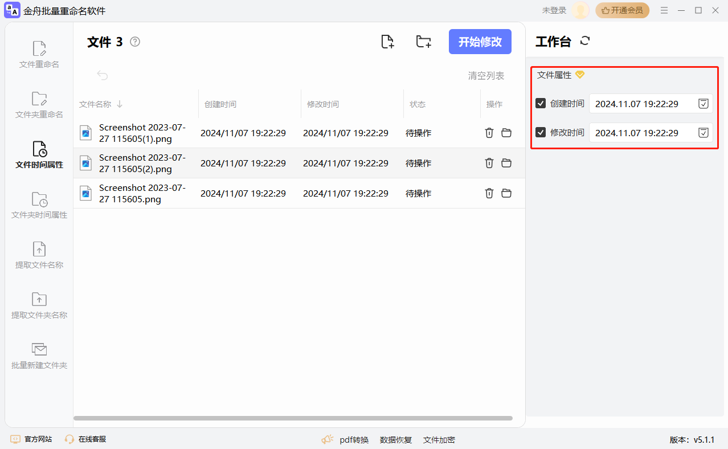Click the help question mark beside 文件 3
This screenshot has width=728, height=449.
[x=135, y=42]
